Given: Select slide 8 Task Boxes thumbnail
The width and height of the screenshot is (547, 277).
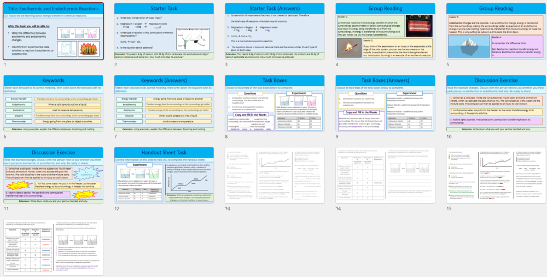Looking at the screenshot, I should (275, 103).
